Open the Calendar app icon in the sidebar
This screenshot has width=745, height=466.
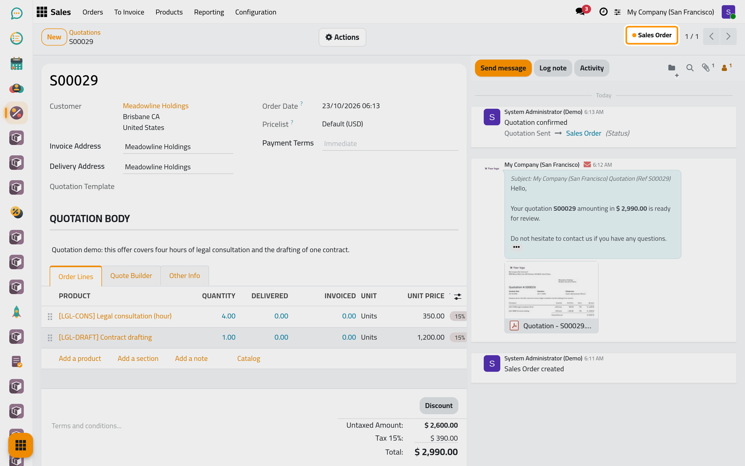point(16,63)
